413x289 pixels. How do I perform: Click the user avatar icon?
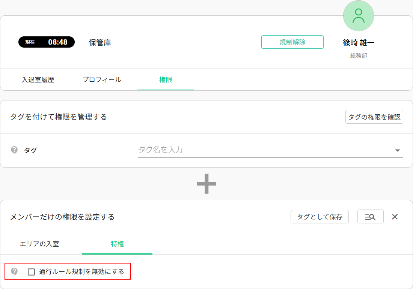pos(358,16)
